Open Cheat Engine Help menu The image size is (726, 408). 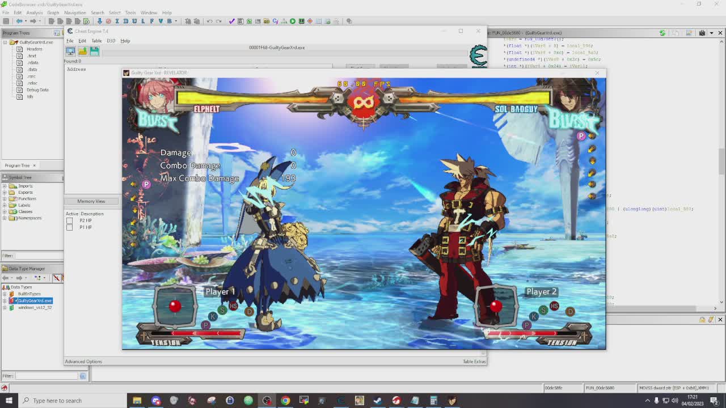click(x=125, y=41)
